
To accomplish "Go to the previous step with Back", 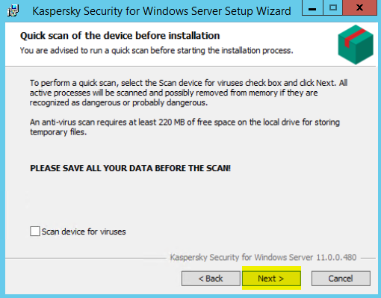I will [211, 279].
